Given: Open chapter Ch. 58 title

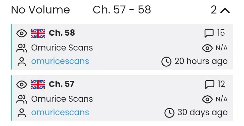Looking at the screenshot, I should pos(62,33).
